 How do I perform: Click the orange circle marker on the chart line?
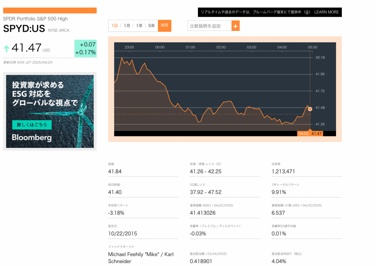point(310,109)
